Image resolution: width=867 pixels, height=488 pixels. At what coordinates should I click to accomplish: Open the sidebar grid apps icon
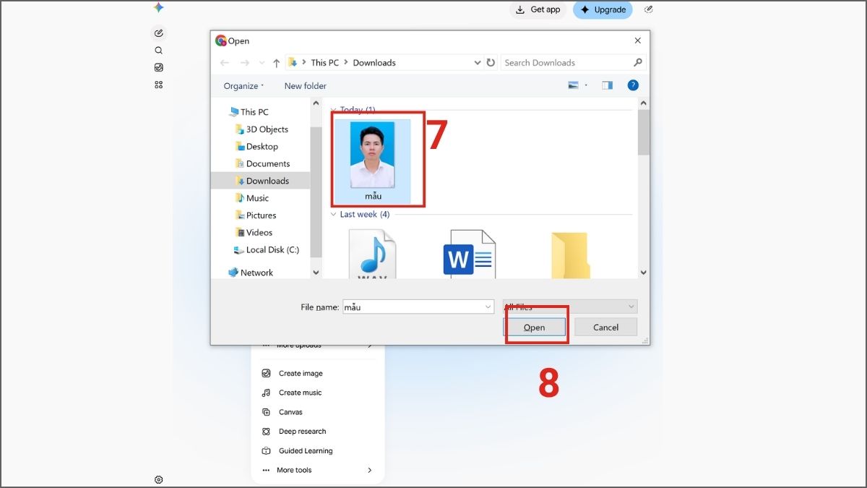(159, 85)
